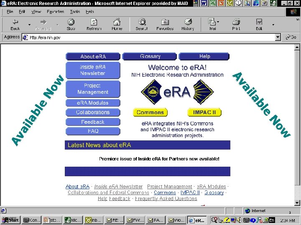This screenshot has width=301, height=225.
Task: Open the address bar dropdown list
Action: click(278, 37)
